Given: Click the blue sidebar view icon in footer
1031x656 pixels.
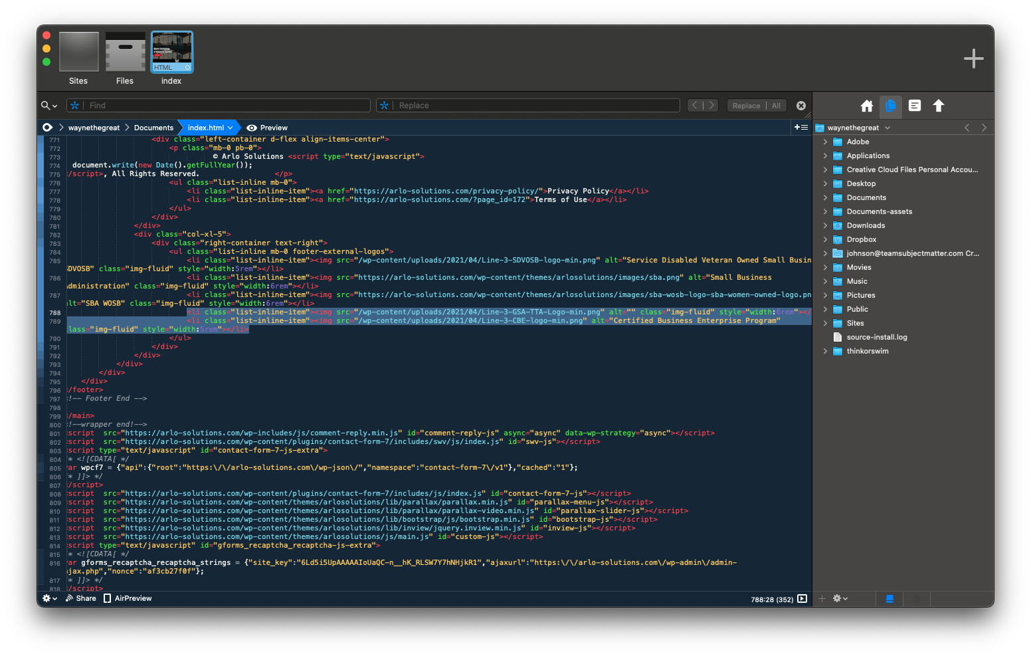Looking at the screenshot, I should click(x=890, y=599).
